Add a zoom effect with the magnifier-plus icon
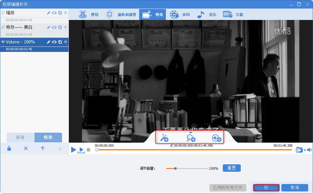The image size is (313, 194). pos(191,138)
